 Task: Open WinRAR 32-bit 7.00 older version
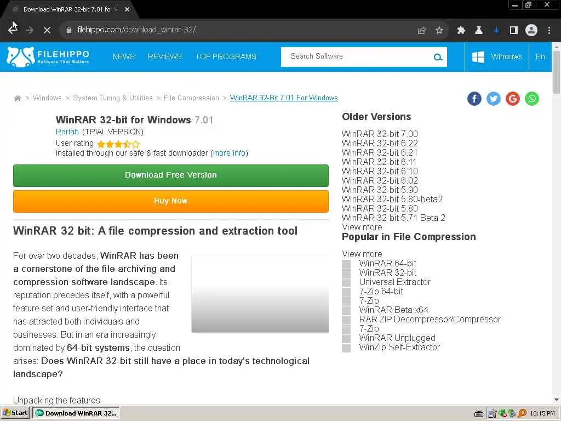point(380,134)
